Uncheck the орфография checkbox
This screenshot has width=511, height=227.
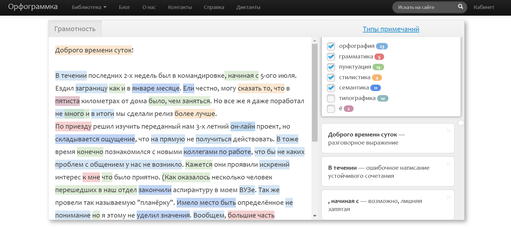[x=331, y=46]
